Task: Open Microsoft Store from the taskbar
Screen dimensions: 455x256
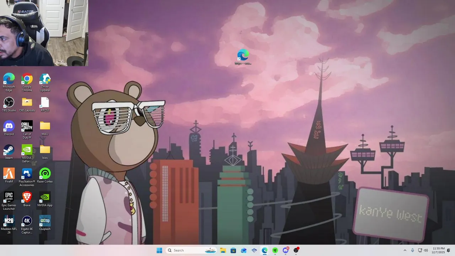Action: pyautogui.click(x=233, y=250)
